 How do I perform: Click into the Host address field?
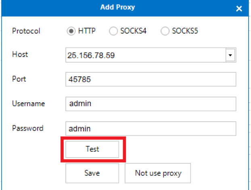(x=146, y=55)
